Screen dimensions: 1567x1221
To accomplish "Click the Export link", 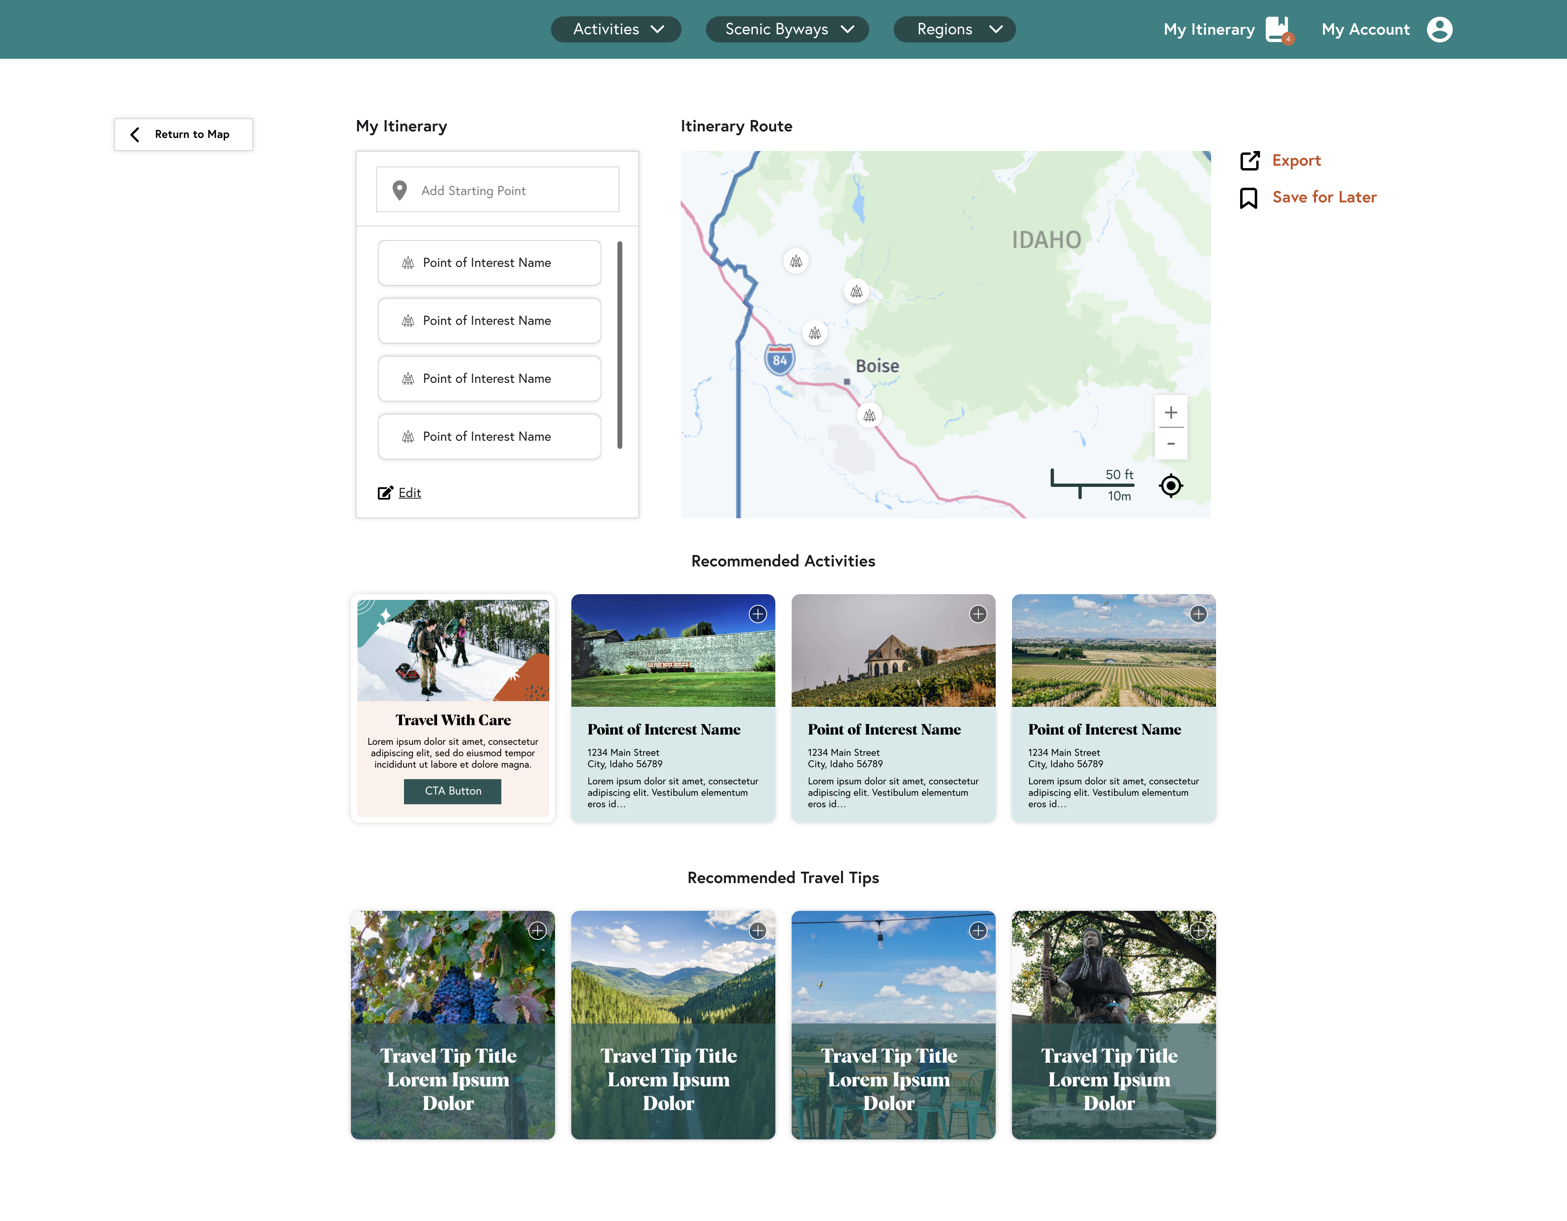I will point(1296,160).
